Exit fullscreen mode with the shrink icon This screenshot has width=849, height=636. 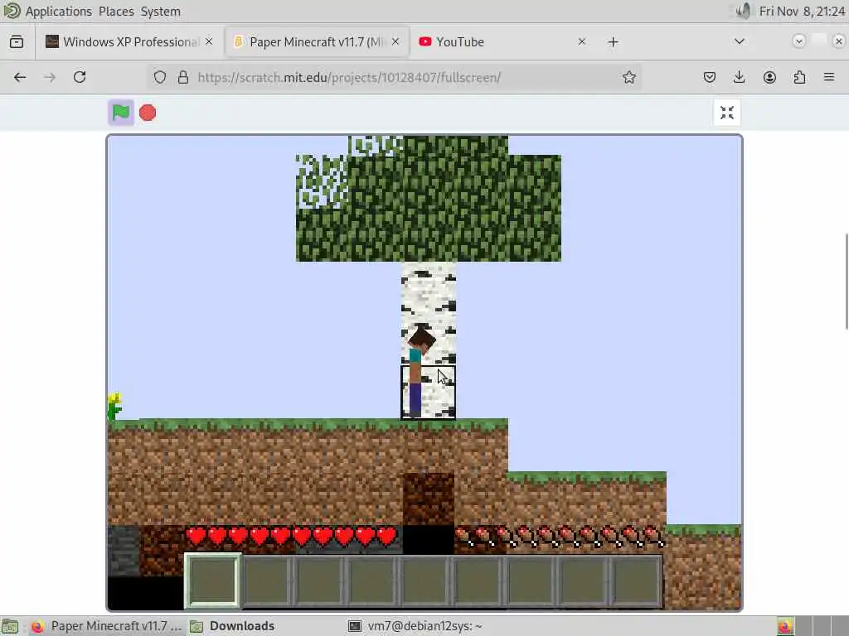point(726,113)
